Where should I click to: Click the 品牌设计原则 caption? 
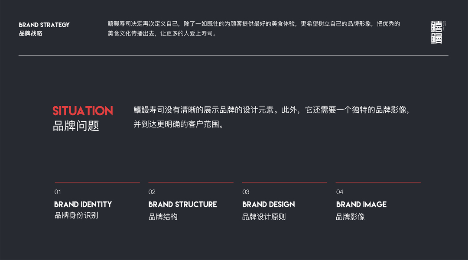[x=264, y=217]
